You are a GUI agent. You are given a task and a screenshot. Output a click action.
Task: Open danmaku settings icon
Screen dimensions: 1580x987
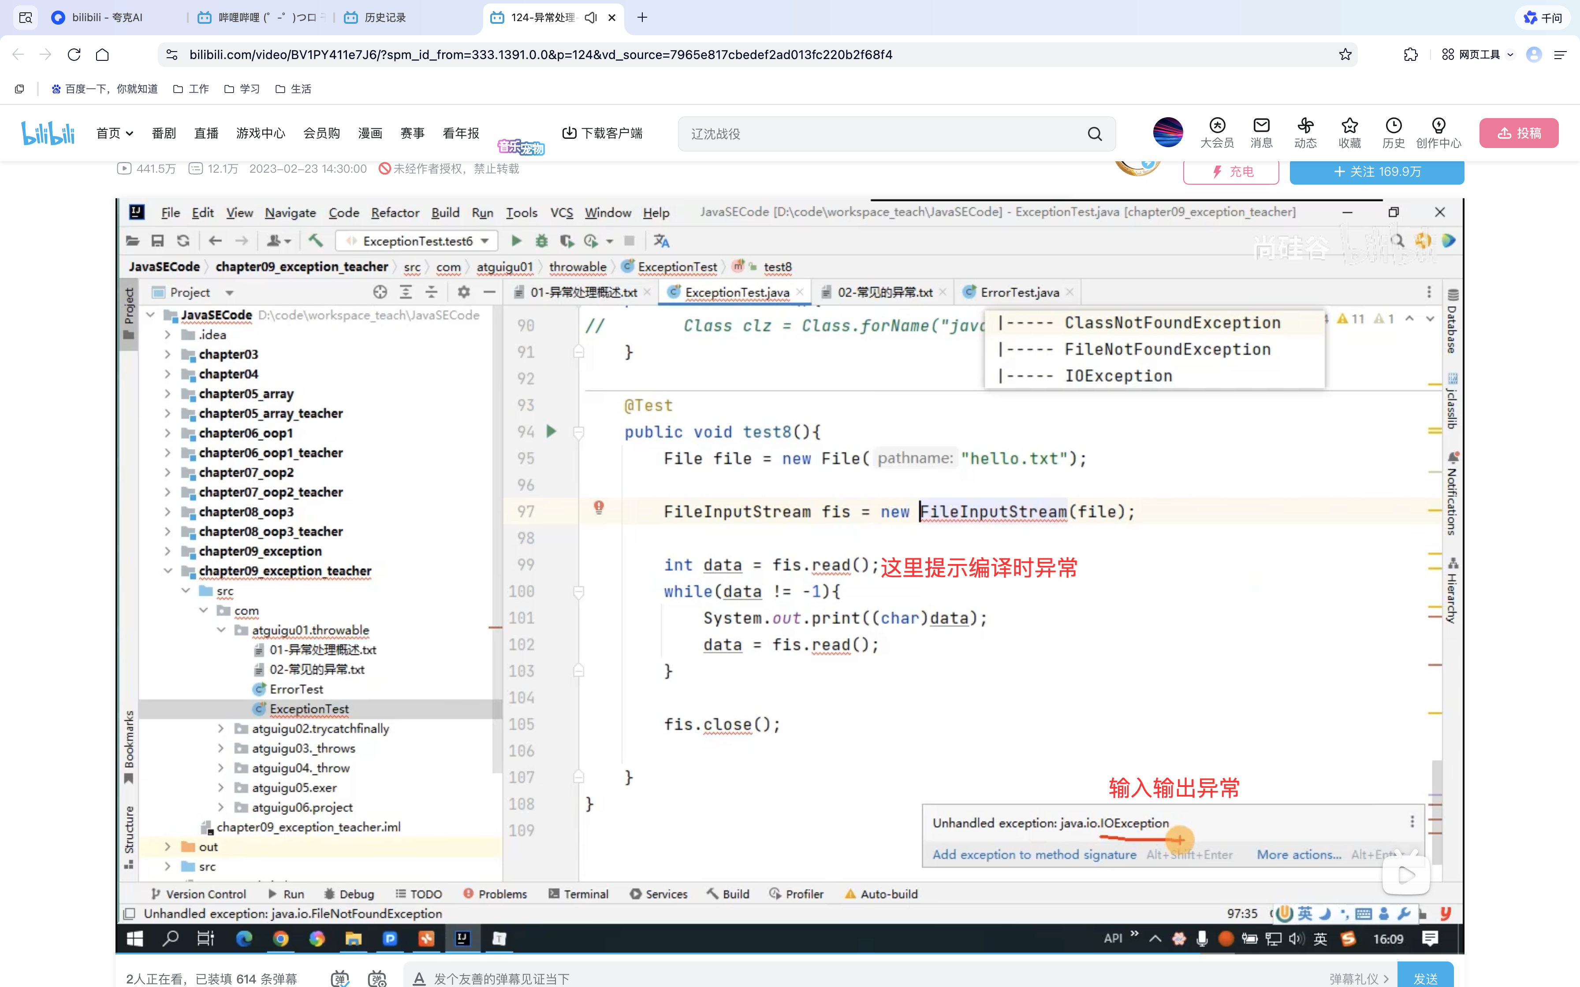coord(377,978)
